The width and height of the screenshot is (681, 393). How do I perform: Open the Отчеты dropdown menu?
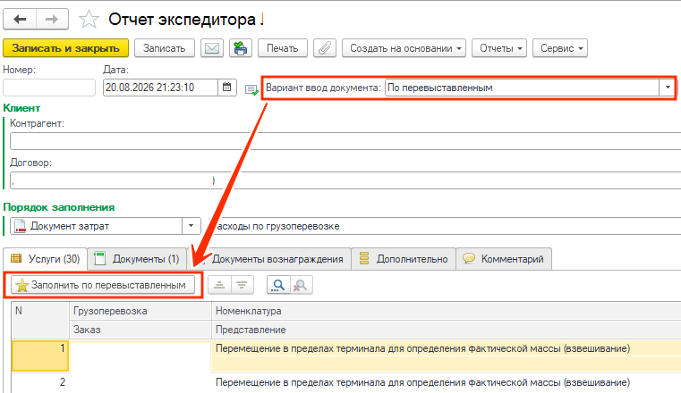point(499,48)
